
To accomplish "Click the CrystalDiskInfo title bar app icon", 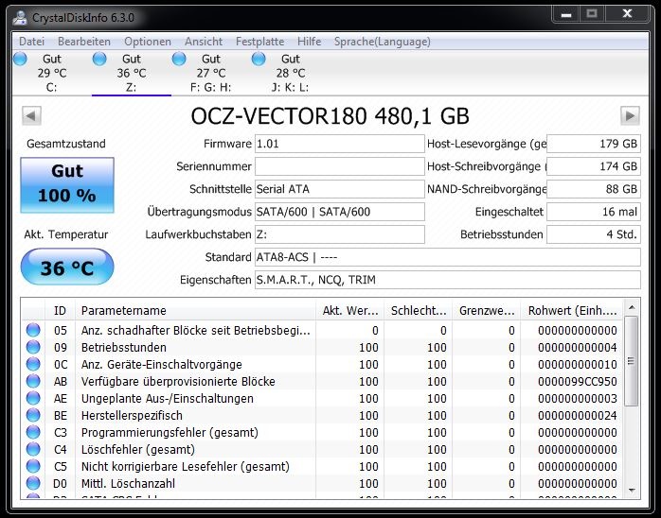I will [20, 18].
